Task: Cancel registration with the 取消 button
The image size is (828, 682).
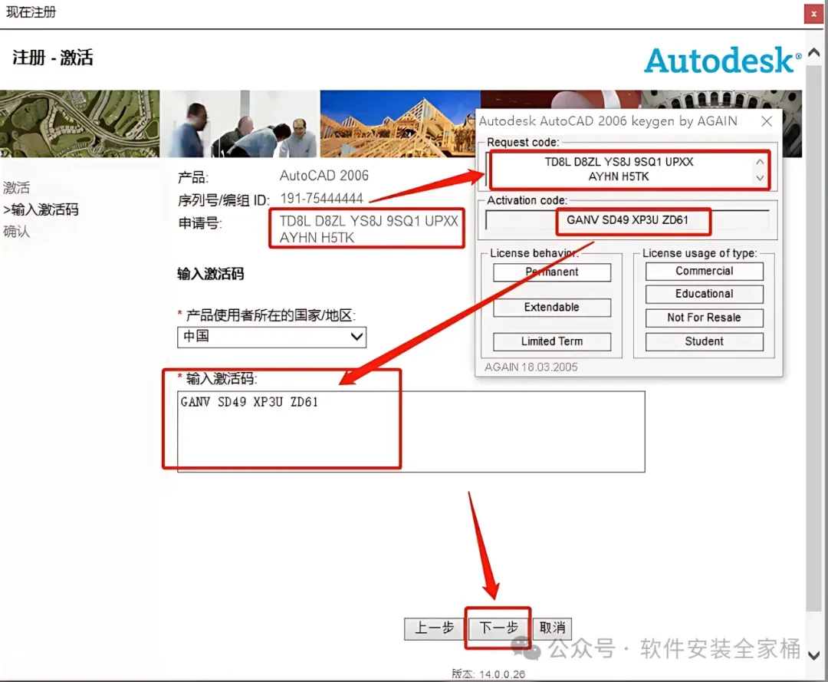Action: coord(552,628)
